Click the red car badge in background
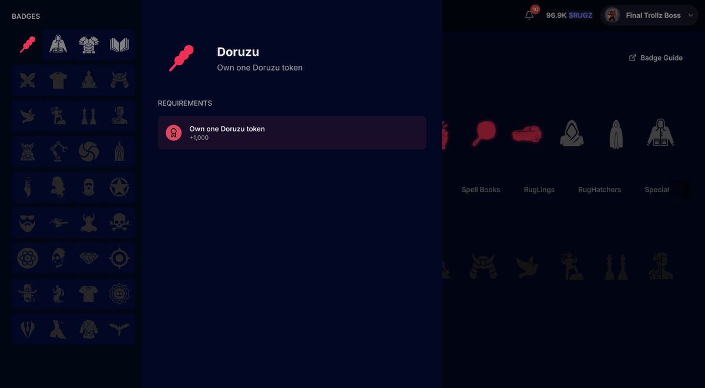The height and width of the screenshot is (388, 705). pyautogui.click(x=526, y=133)
